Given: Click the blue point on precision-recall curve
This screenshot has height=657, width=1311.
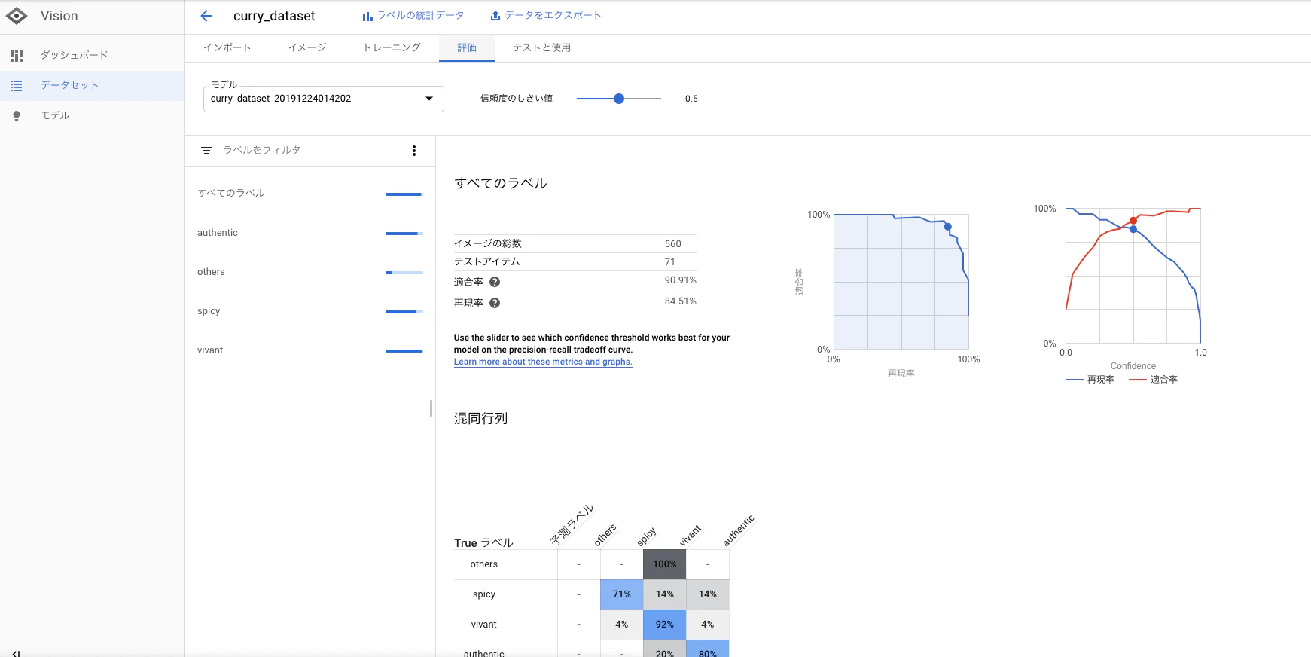Looking at the screenshot, I should [948, 227].
